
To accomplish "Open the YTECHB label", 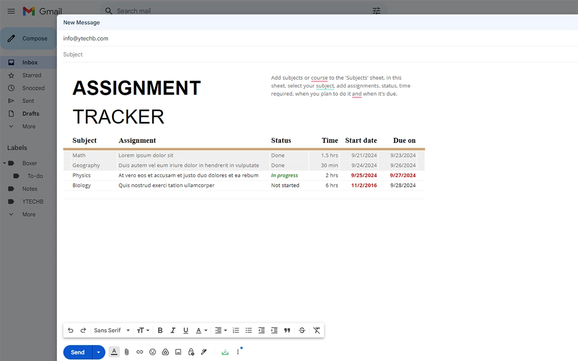I will [33, 202].
